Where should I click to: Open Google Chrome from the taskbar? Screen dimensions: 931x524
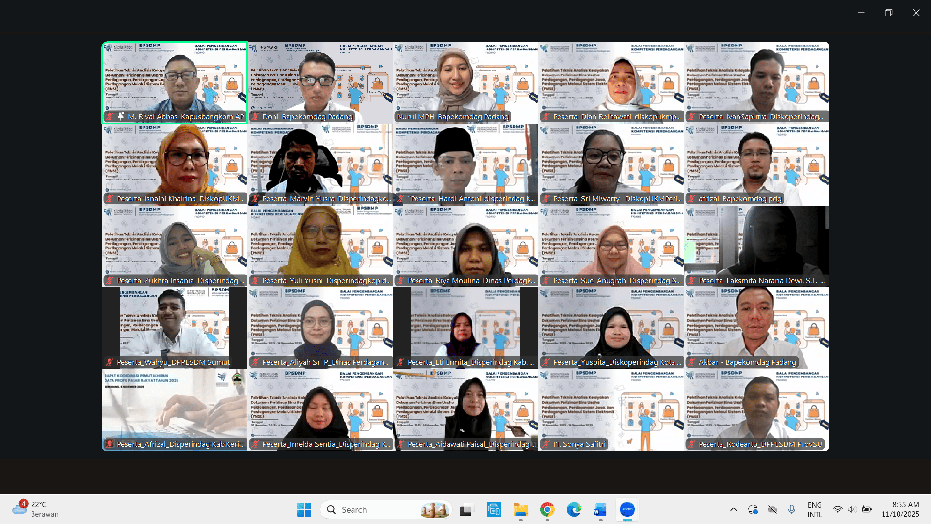pos(547,509)
